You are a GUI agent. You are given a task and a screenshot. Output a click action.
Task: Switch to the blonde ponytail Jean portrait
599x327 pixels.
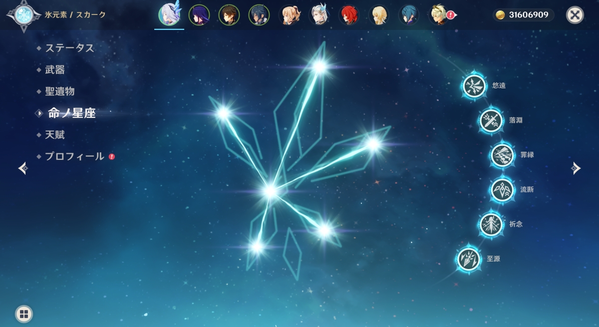(x=289, y=15)
